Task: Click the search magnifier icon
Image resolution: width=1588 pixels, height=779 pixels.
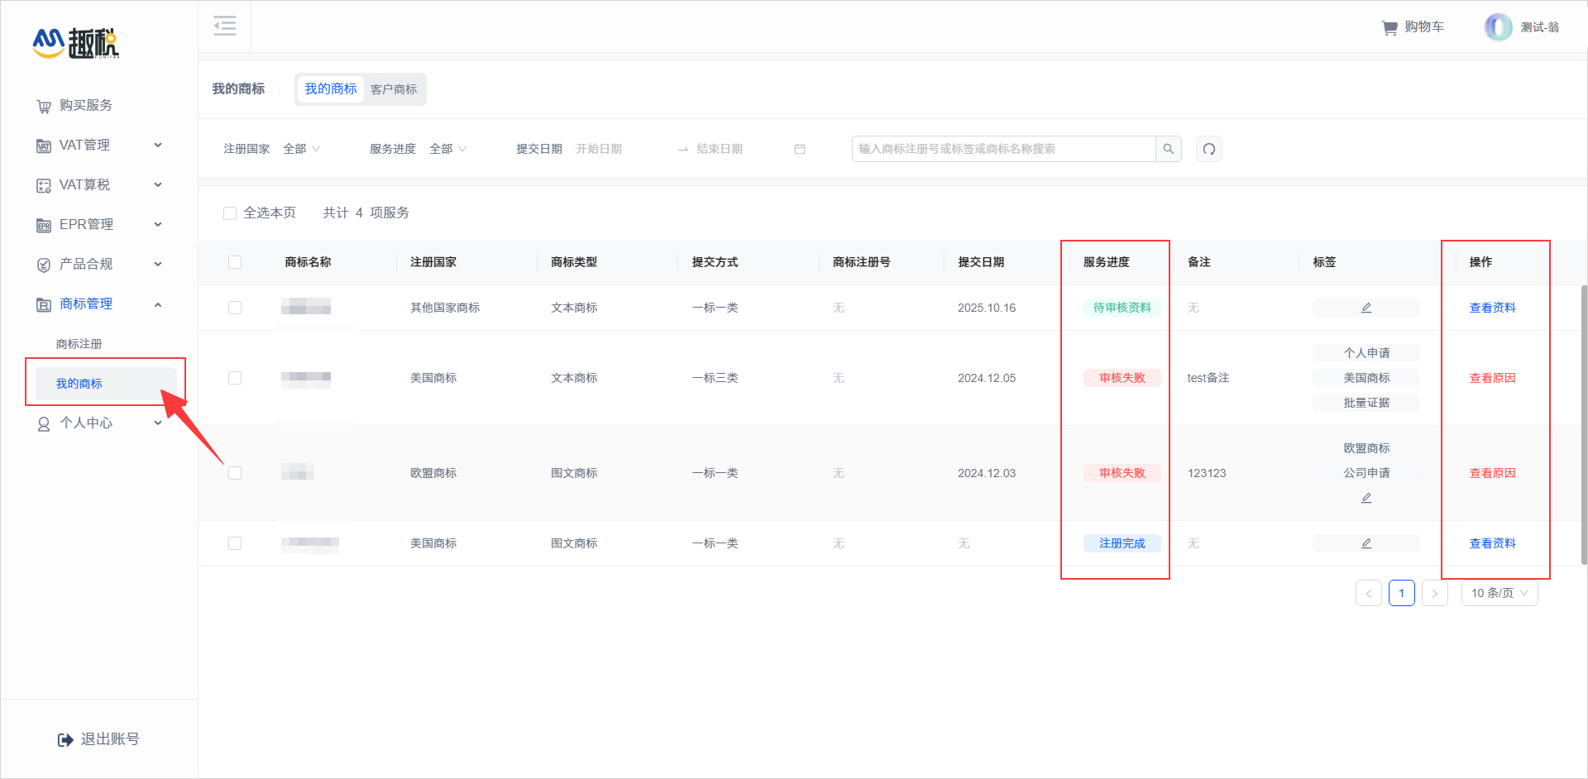Action: (x=1168, y=149)
